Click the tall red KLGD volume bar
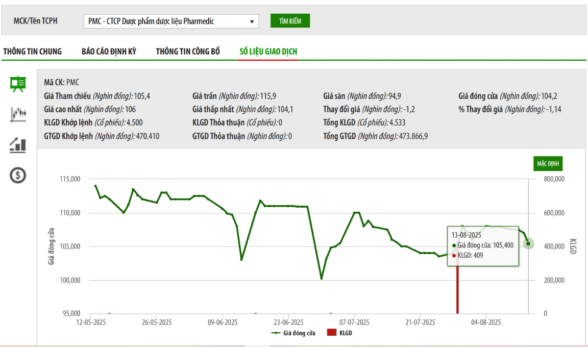Viewport: 588px width, 347px height. coord(458,289)
